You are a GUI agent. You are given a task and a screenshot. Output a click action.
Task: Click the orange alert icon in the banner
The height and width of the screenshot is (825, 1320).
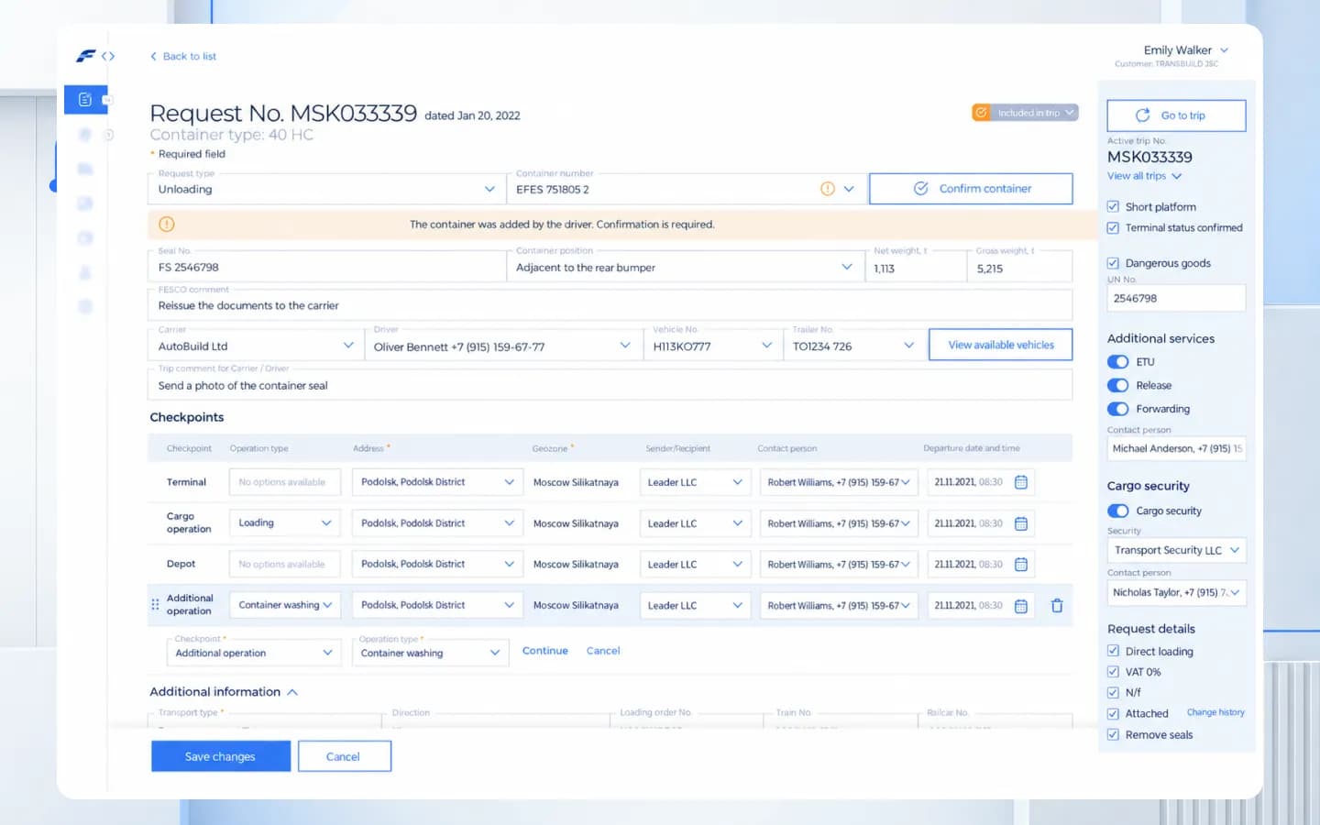pyautogui.click(x=167, y=225)
